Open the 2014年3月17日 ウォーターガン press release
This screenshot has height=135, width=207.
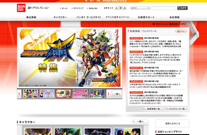pos(156,74)
